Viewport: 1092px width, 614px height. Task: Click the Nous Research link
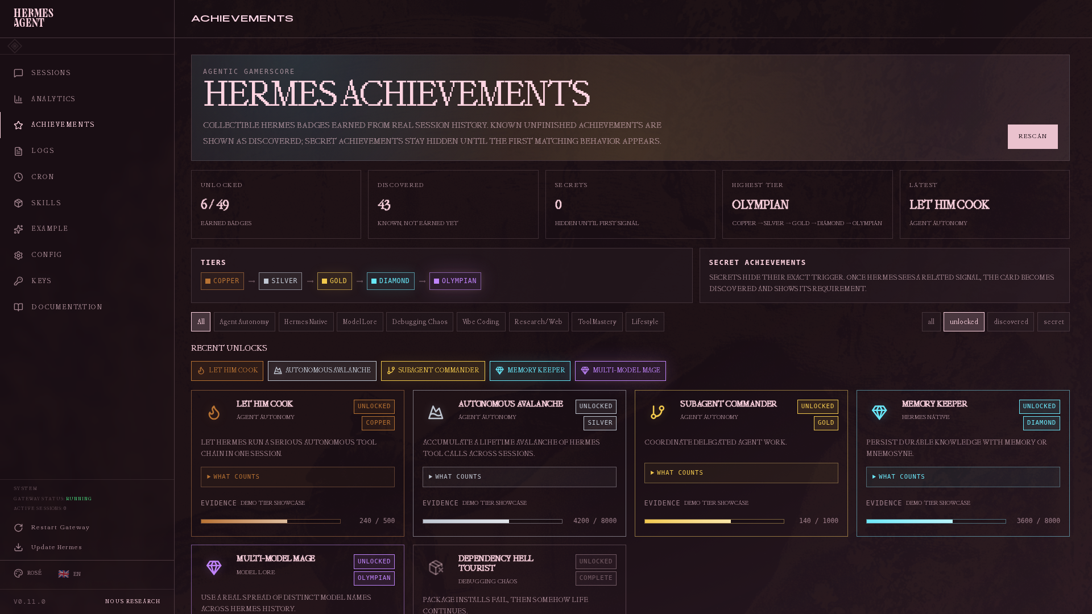(133, 601)
